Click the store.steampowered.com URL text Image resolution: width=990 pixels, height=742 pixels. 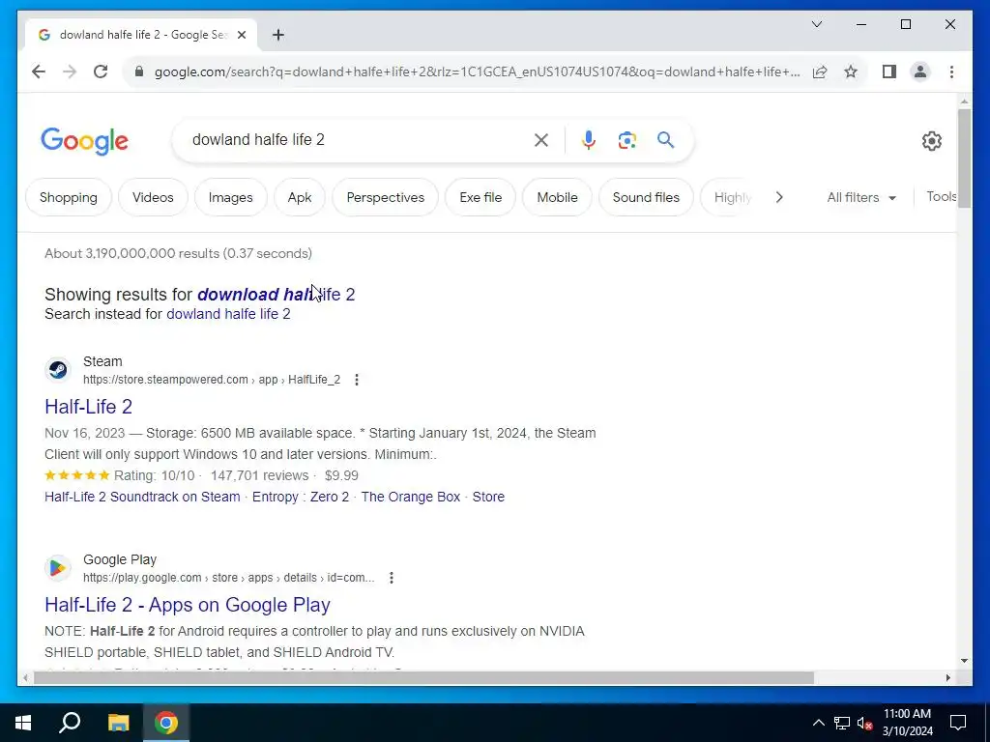212,380
